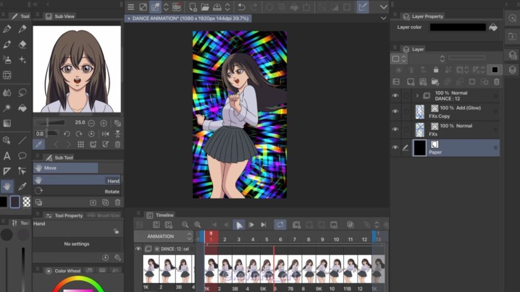Jump to the first frame
520x292 pixels.
[214, 225]
